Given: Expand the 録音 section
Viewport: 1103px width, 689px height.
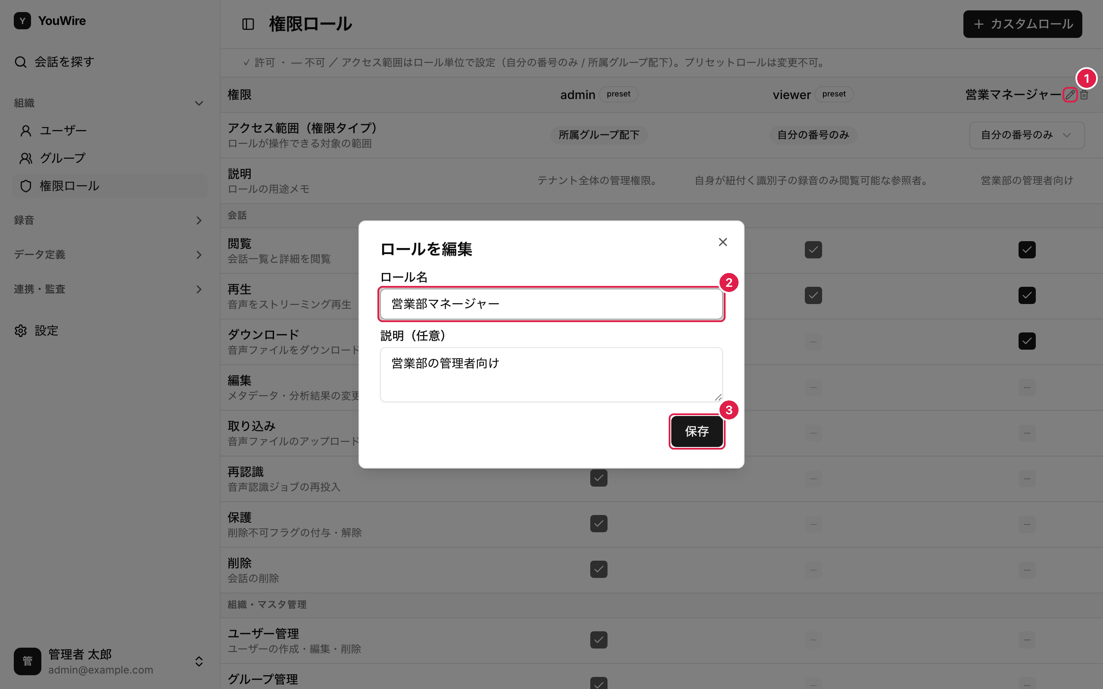Looking at the screenshot, I should click(199, 220).
